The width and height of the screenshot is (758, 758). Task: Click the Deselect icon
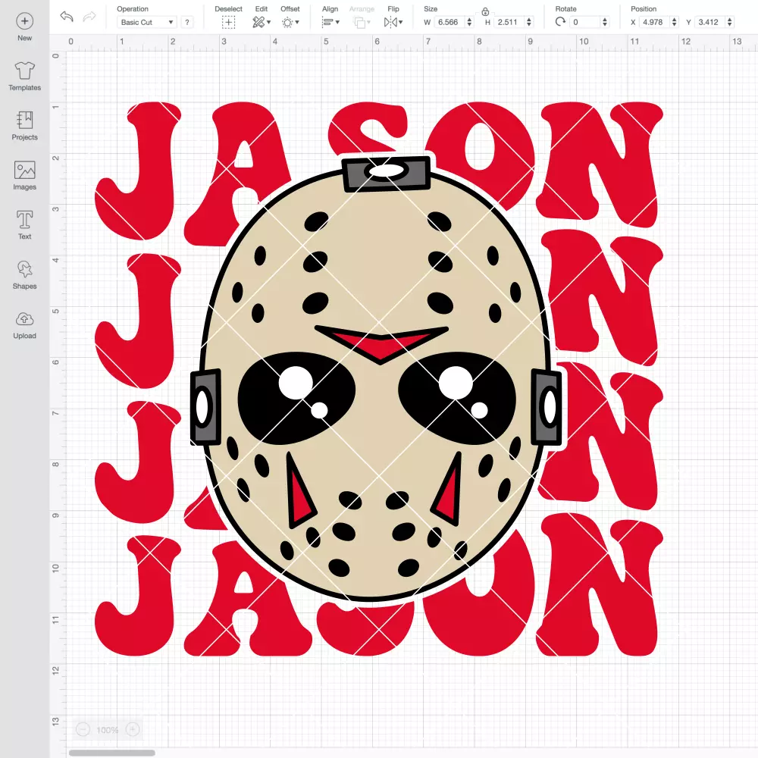pos(229,22)
